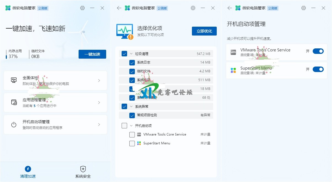The image size is (332, 182).
Task: Click the 全面体检 monitor icon
Action: click(x=14, y=80)
